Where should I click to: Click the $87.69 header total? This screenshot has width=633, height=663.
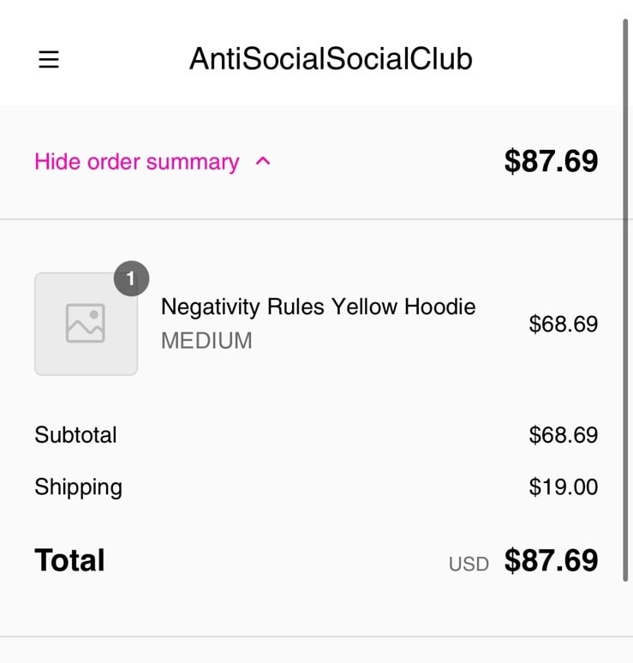pyautogui.click(x=551, y=161)
